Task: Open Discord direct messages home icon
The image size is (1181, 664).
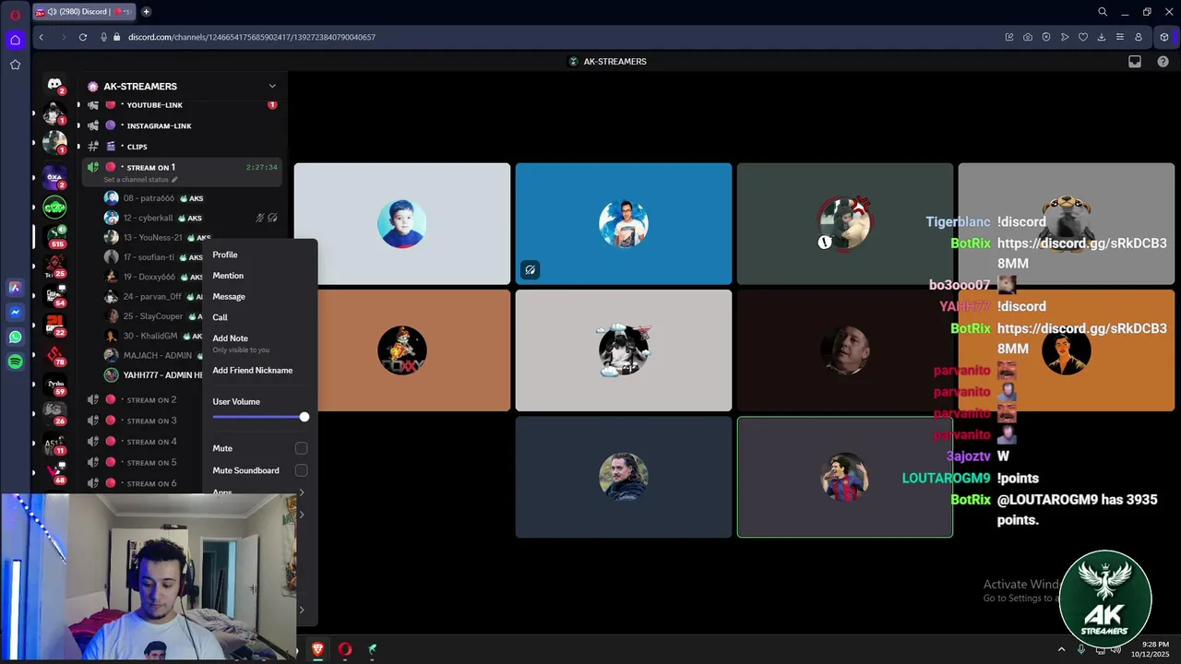Action: pos(54,84)
